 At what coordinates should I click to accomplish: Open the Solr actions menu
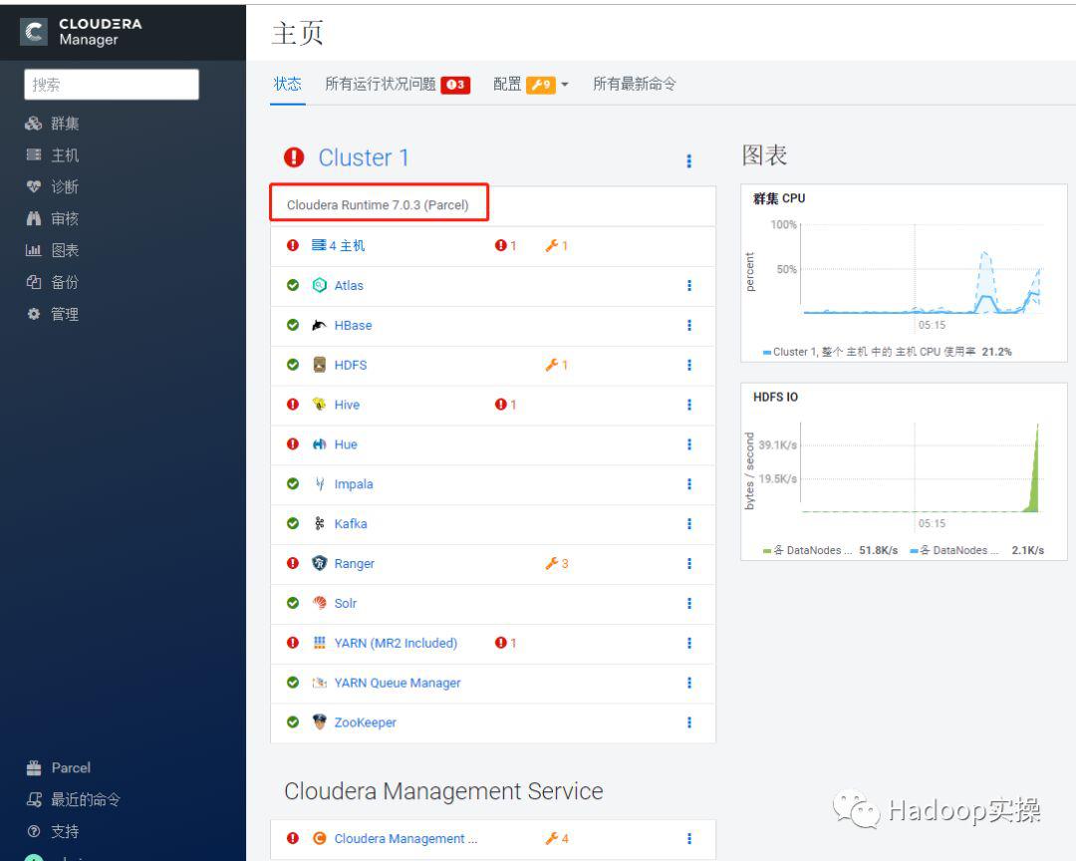(x=689, y=603)
